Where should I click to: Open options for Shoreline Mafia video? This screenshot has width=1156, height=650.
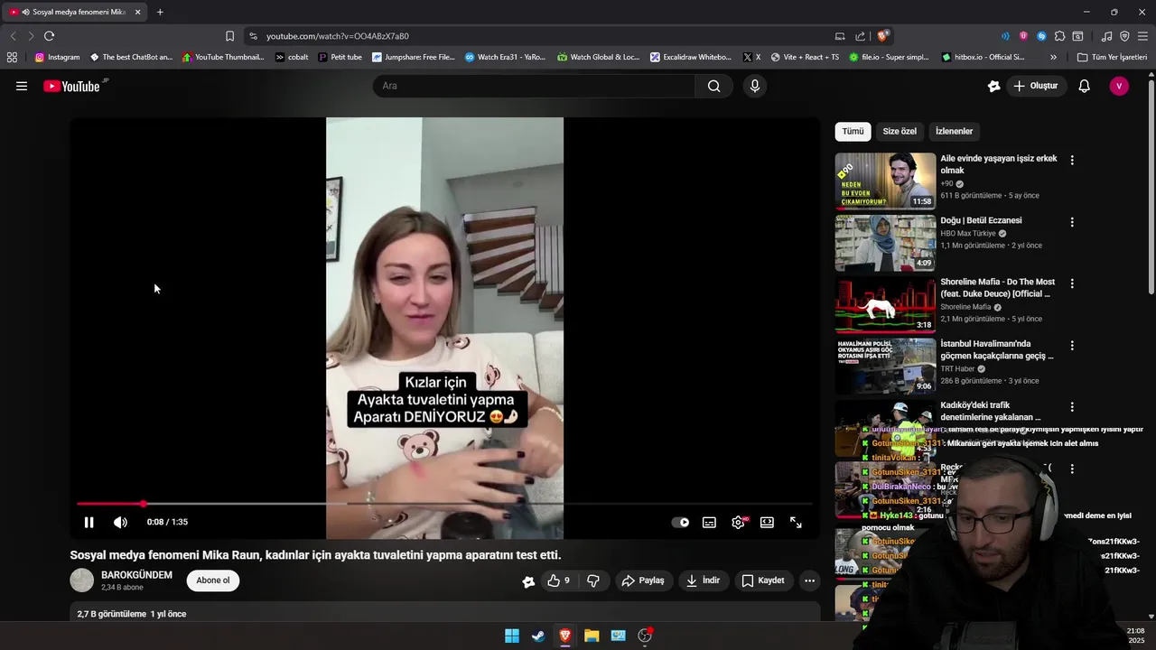[x=1072, y=283]
